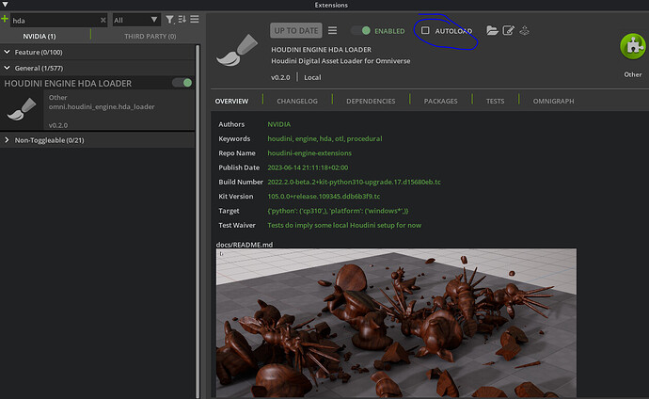Click the green plus add-extension icon
The height and width of the screenshot is (399, 649).
pyautogui.click(x=5, y=19)
